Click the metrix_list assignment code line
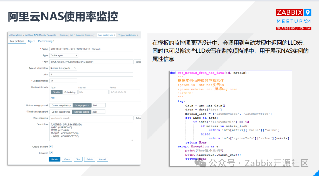This screenshot has height=176, width=319. click(228, 114)
